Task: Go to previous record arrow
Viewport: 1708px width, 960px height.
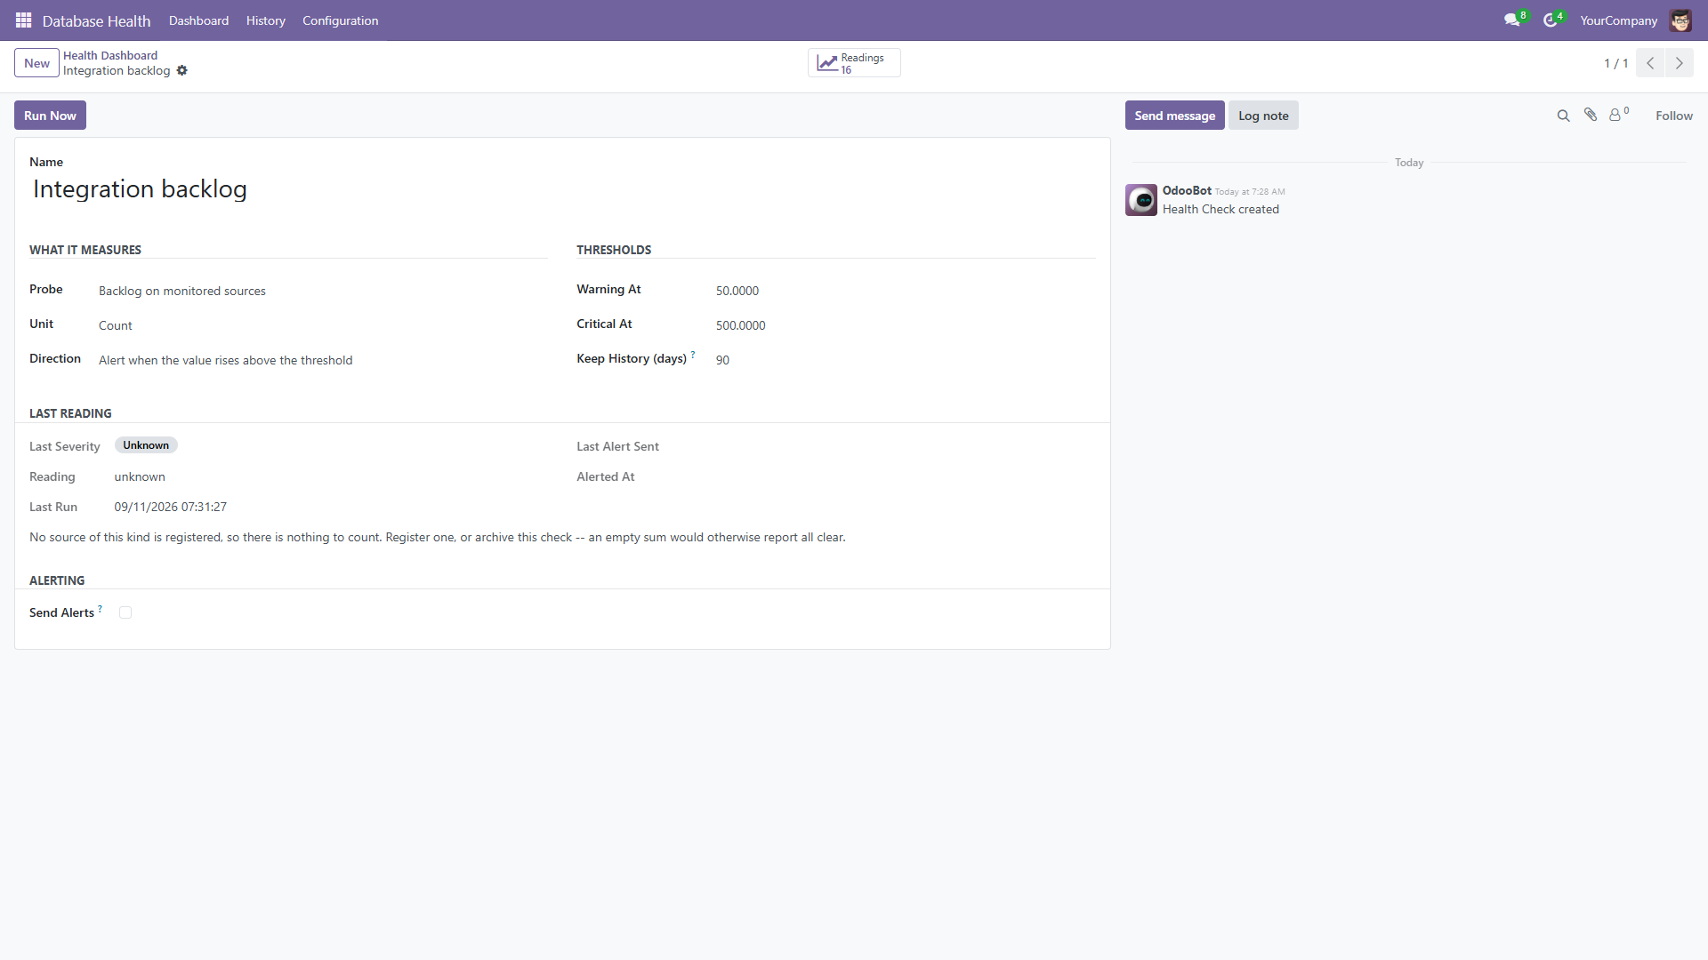Action: [1650, 63]
